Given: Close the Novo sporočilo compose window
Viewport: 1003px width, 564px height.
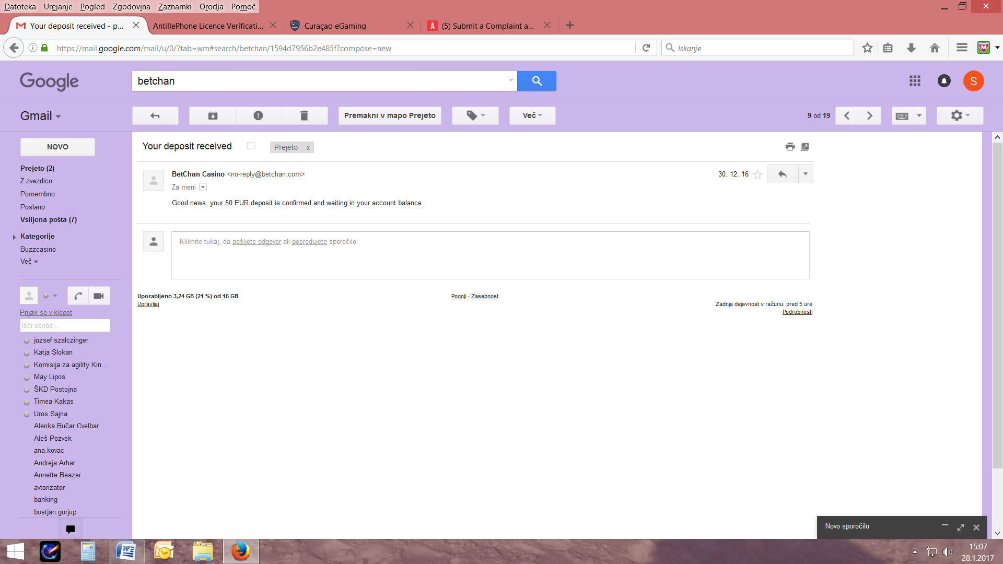Looking at the screenshot, I should coord(976,527).
